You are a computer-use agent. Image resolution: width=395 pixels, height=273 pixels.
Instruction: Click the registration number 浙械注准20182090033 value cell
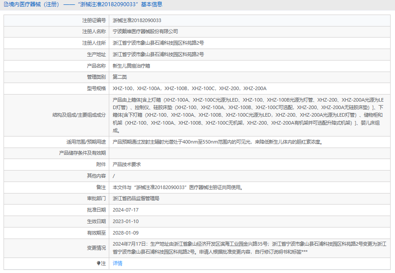(x=137, y=20)
